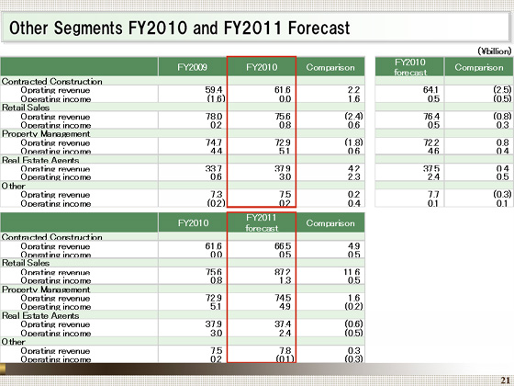
Task: Click the '(¥billion)' unit label
Action: point(495,51)
